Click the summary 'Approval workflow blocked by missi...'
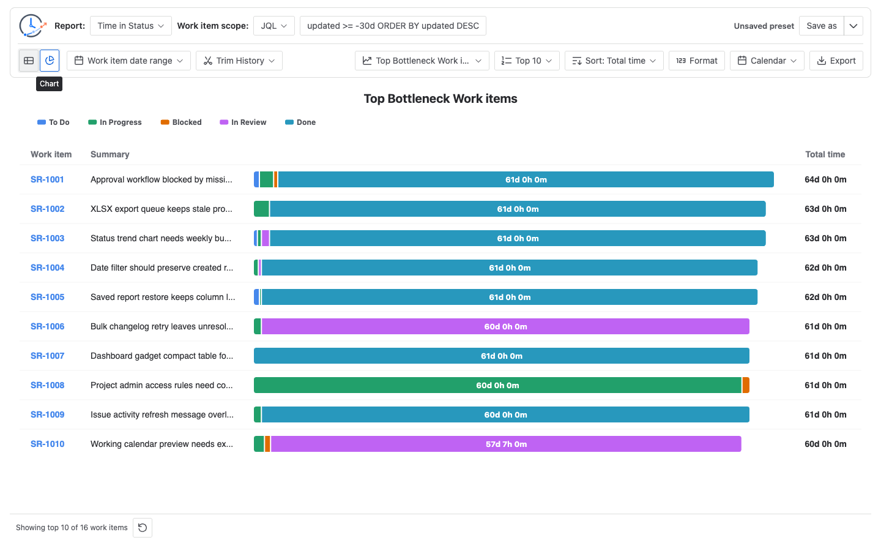Image resolution: width=881 pixels, height=551 pixels. (x=162, y=179)
